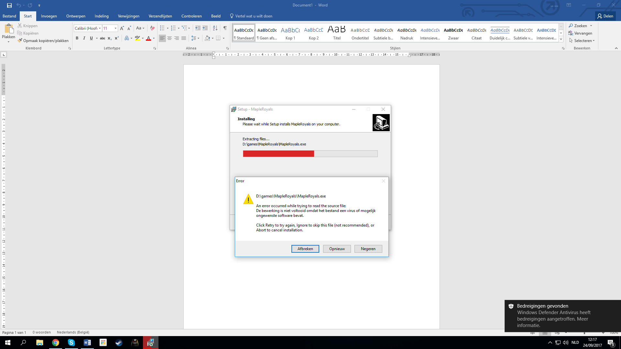
Task: Open Steam from the taskbar
Action: point(119,343)
